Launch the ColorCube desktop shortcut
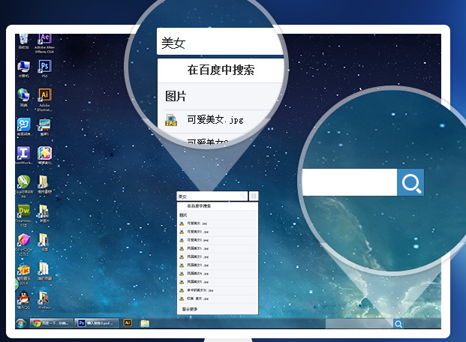Viewport: 466px width, 342px height. point(23,244)
